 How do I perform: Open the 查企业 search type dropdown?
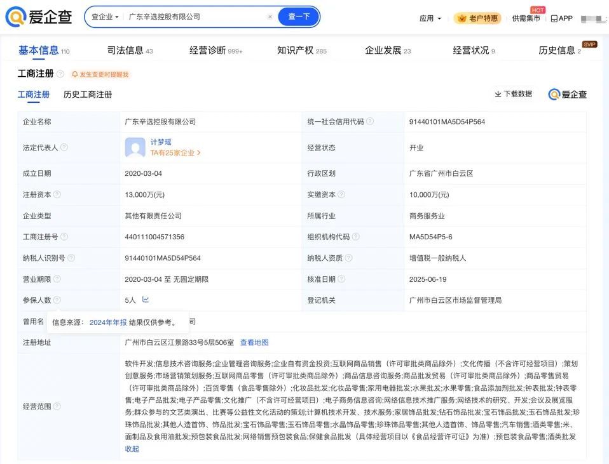(105, 17)
